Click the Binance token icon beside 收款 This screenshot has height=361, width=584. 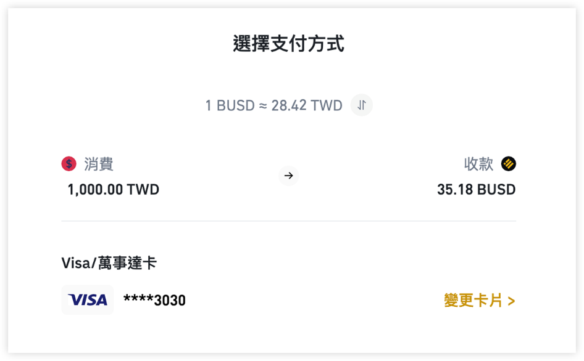508,164
